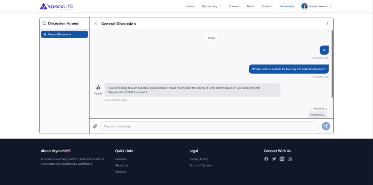
Task: Select the Community nav item
Action: [287, 7]
